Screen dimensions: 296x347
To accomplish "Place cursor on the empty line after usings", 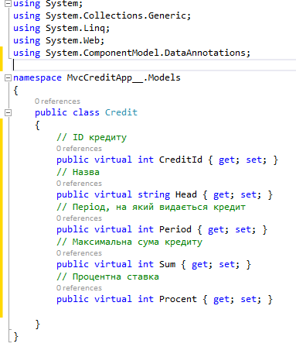I will [155, 65].
